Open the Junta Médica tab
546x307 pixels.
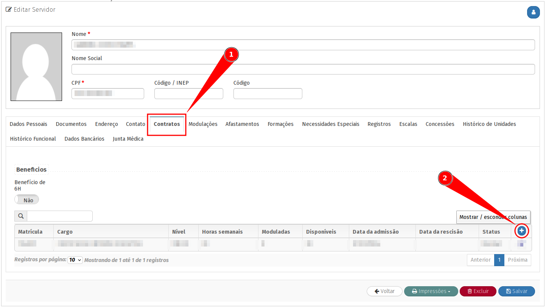(128, 139)
